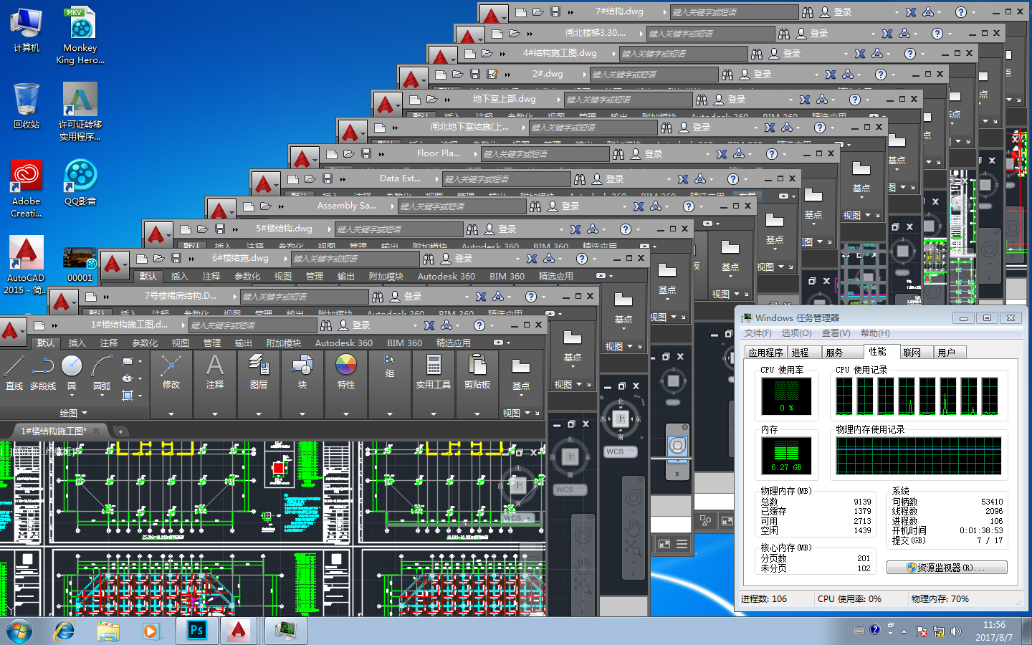Switch to BIM 360 tab in 6#楼结施 window
The image size is (1032, 645).
tap(507, 277)
